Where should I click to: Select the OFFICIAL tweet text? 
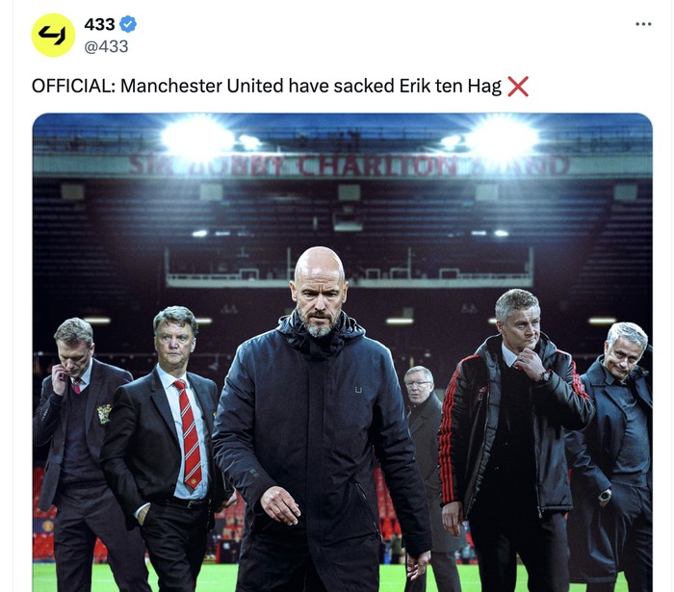coord(267,87)
